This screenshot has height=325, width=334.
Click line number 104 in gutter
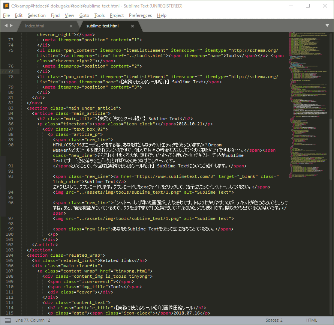[10, 255]
